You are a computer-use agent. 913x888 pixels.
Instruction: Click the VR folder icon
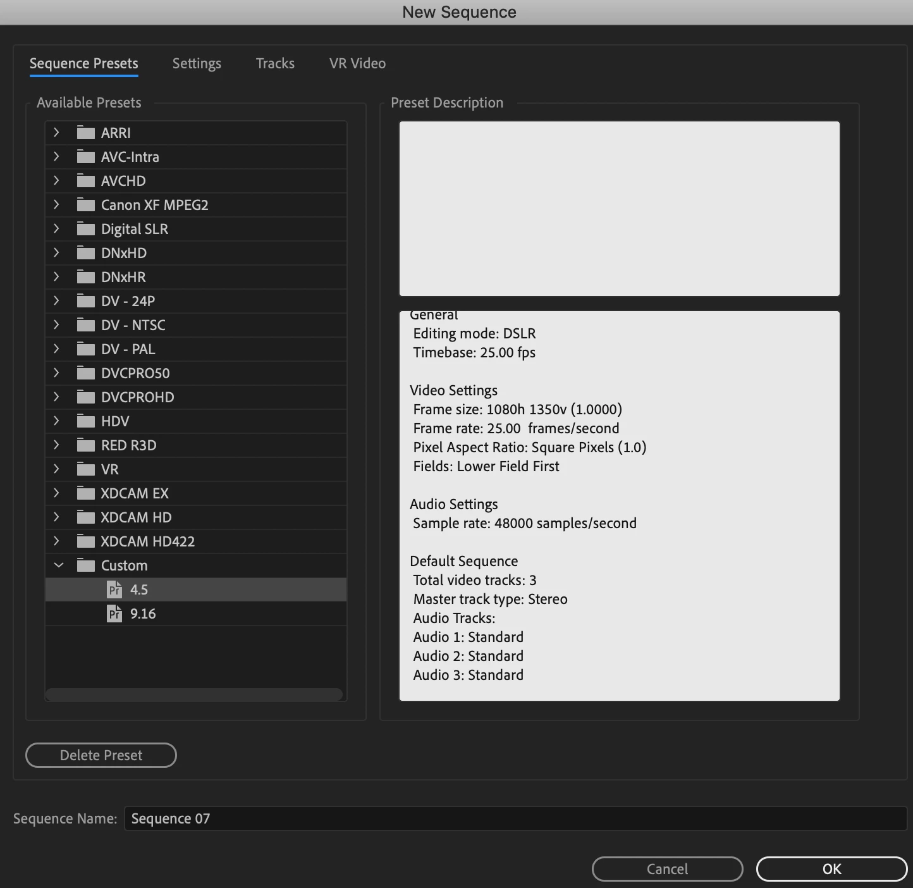(x=85, y=469)
